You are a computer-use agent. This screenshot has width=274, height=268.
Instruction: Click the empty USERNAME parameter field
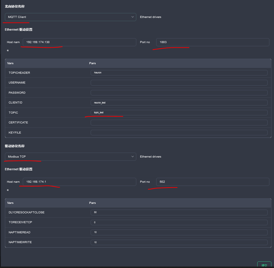pos(179,82)
